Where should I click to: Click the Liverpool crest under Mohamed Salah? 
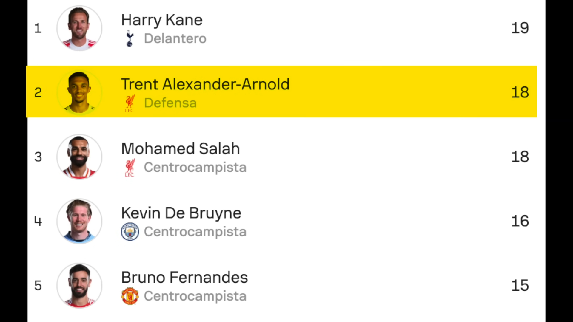click(x=130, y=168)
